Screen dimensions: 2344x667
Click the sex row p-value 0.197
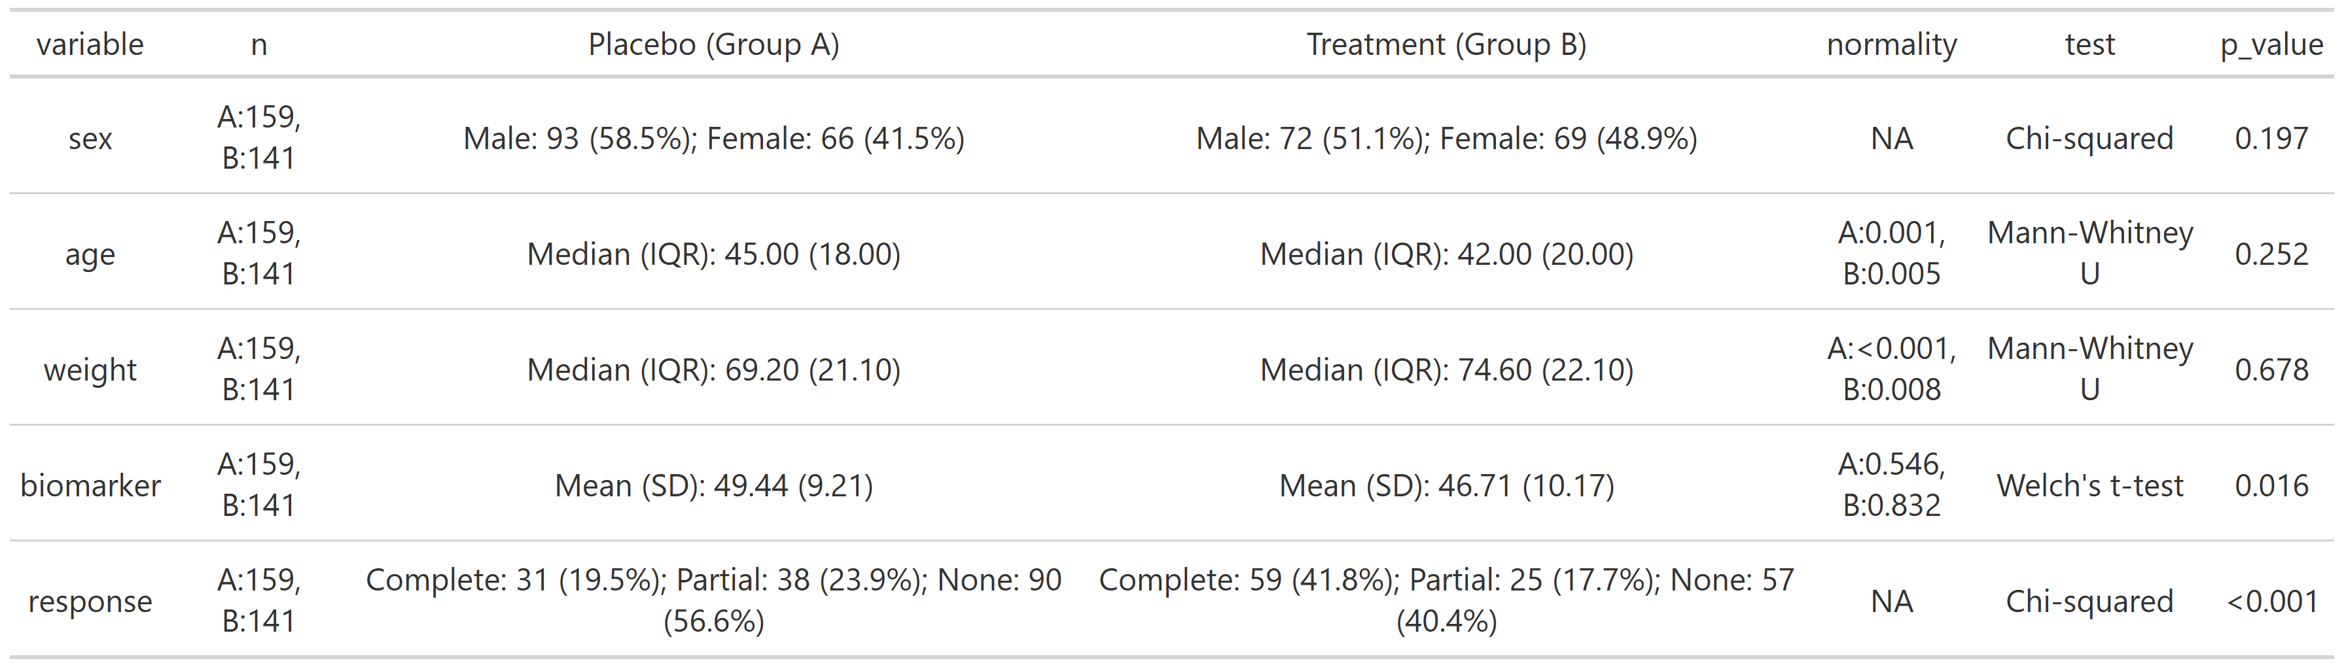click(2271, 138)
